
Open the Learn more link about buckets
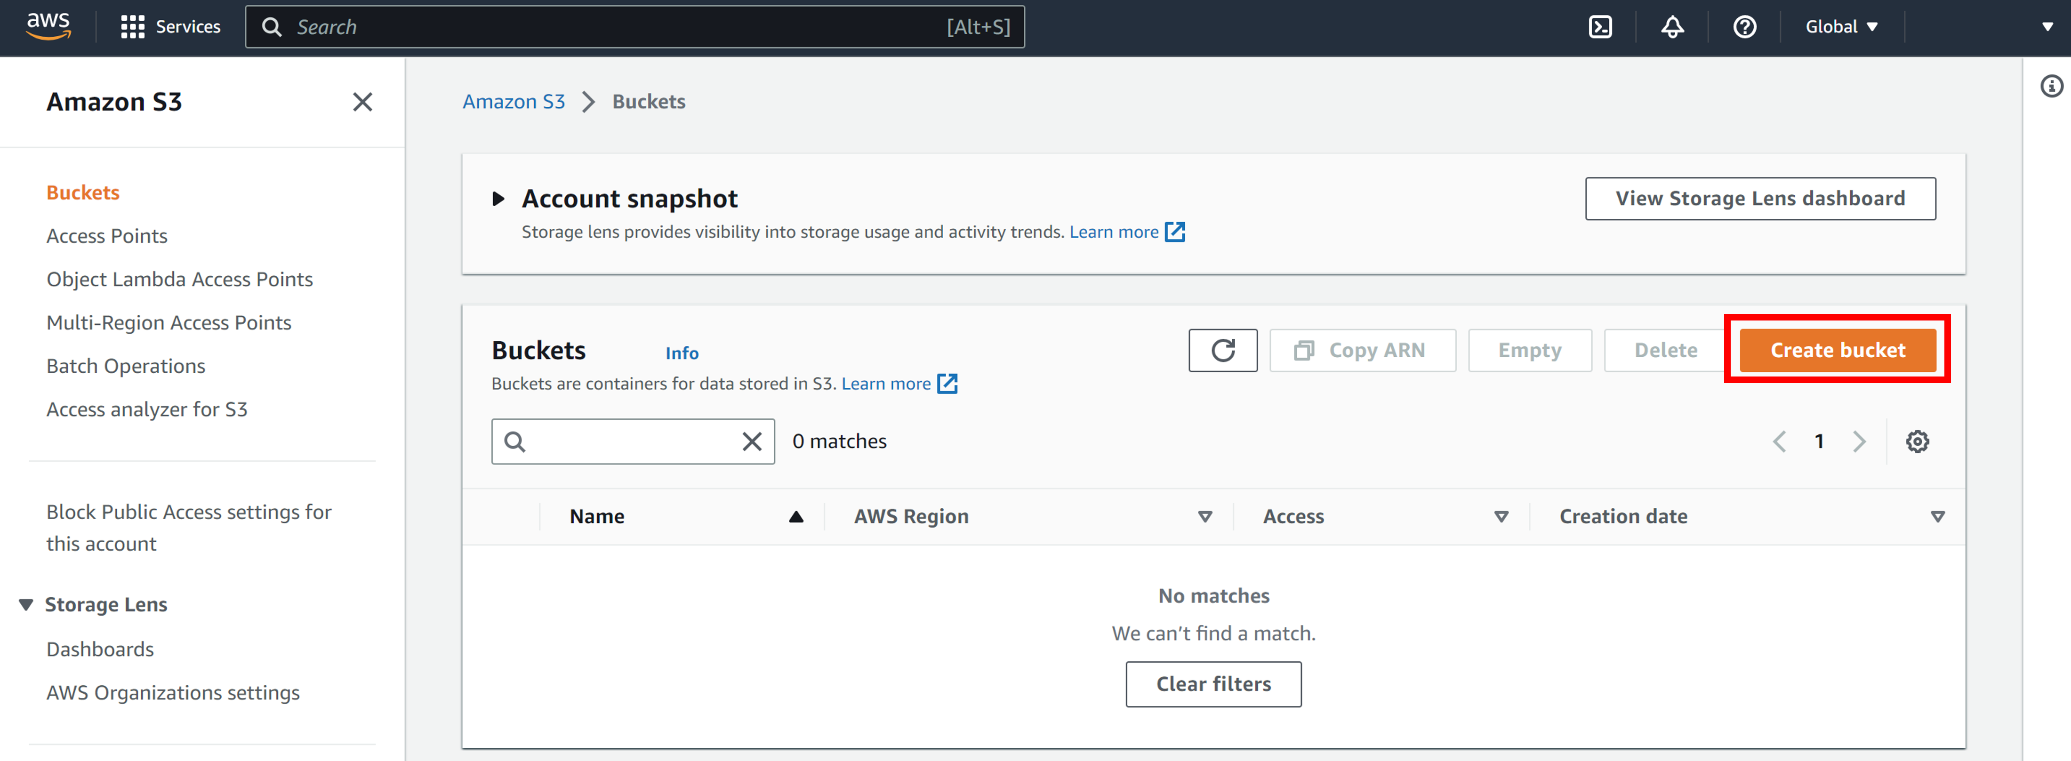click(x=888, y=383)
